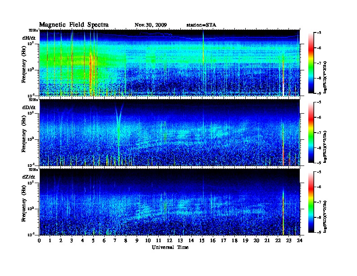
Task: Click the "23" tick on the time axis
Action: (289, 241)
